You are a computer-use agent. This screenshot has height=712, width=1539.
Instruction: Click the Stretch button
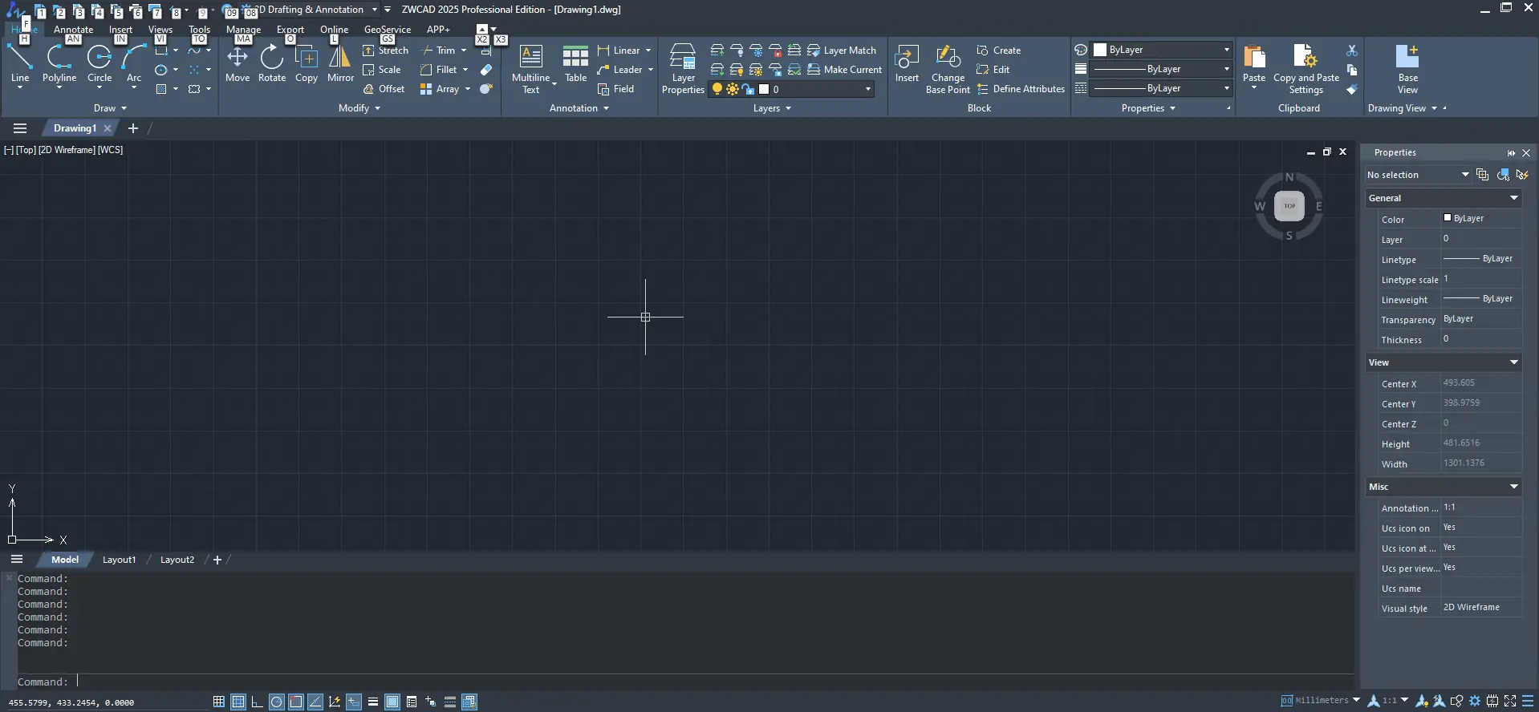(x=385, y=51)
